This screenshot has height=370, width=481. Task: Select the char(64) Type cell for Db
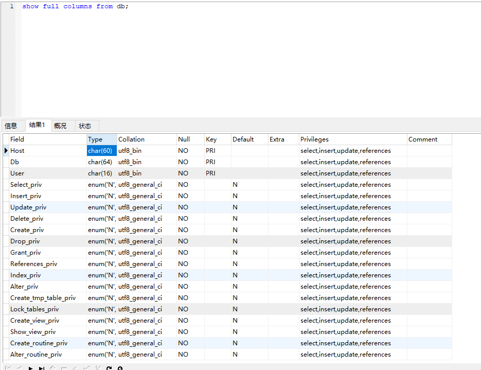[x=100, y=162]
